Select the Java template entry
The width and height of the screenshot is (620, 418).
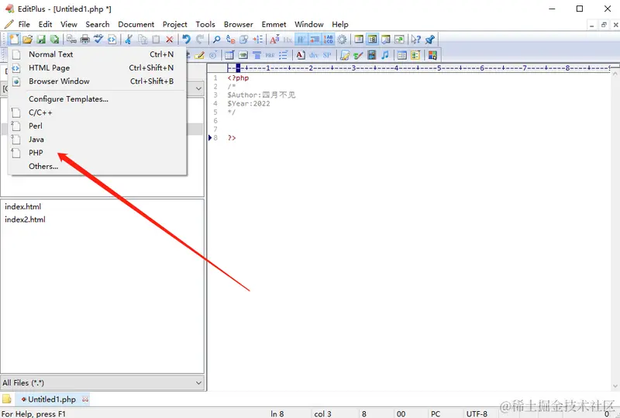(98, 140)
